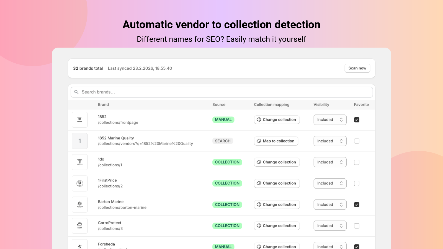Image resolution: width=443 pixels, height=249 pixels.
Task: Click the tag icon in 1852 row's Change collection
Action: 259,120
